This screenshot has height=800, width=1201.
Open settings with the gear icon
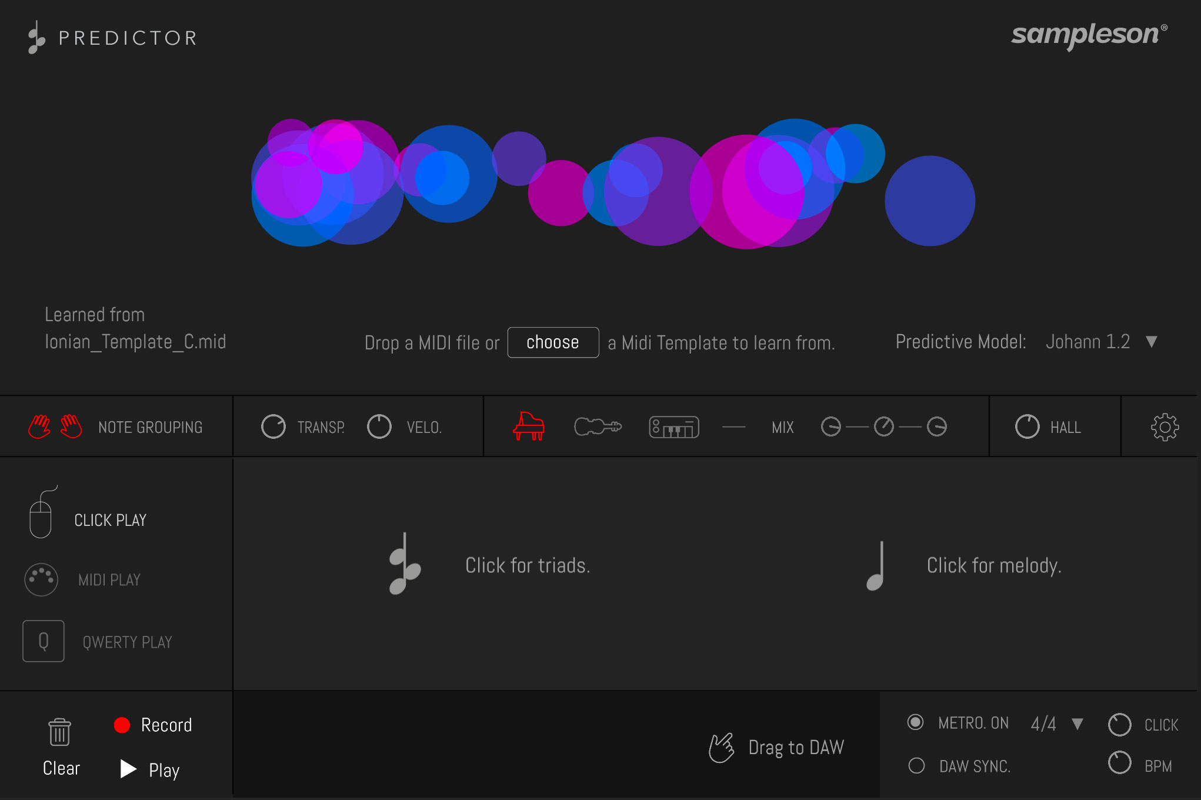click(1164, 427)
